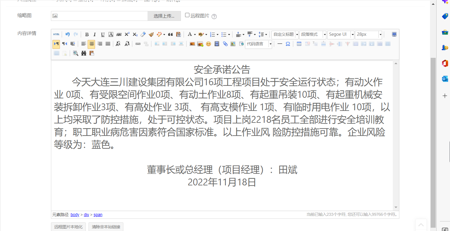Insert an emoticon

(x=209, y=44)
